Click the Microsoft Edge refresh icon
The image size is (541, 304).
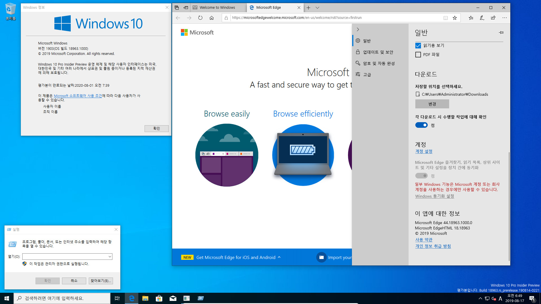[200, 17]
